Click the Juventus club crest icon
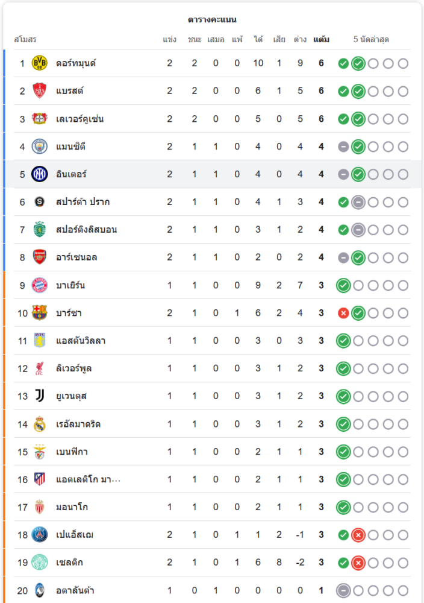424x603 pixels. pyautogui.click(x=39, y=396)
